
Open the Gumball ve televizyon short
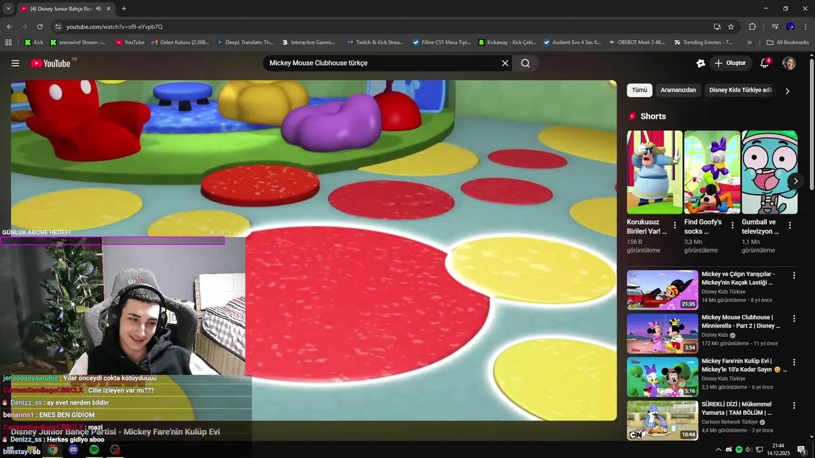(769, 172)
